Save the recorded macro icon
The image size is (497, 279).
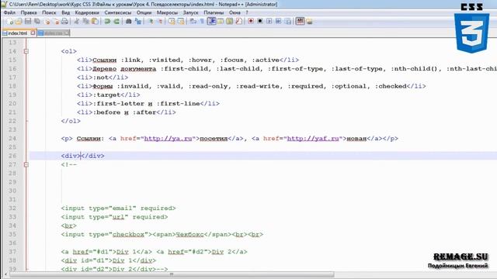288,21
